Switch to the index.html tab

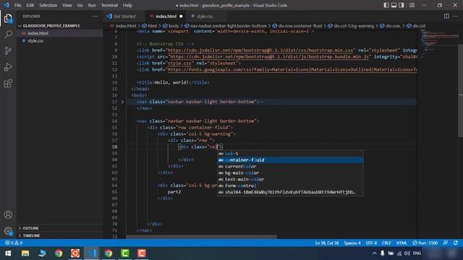click(x=166, y=16)
